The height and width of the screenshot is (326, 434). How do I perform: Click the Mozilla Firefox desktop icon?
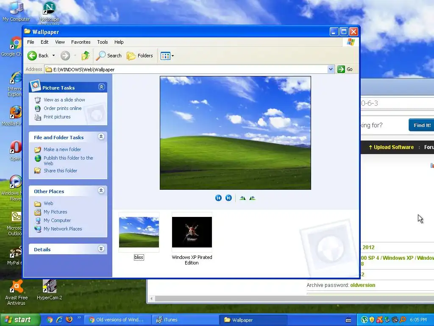[12, 116]
